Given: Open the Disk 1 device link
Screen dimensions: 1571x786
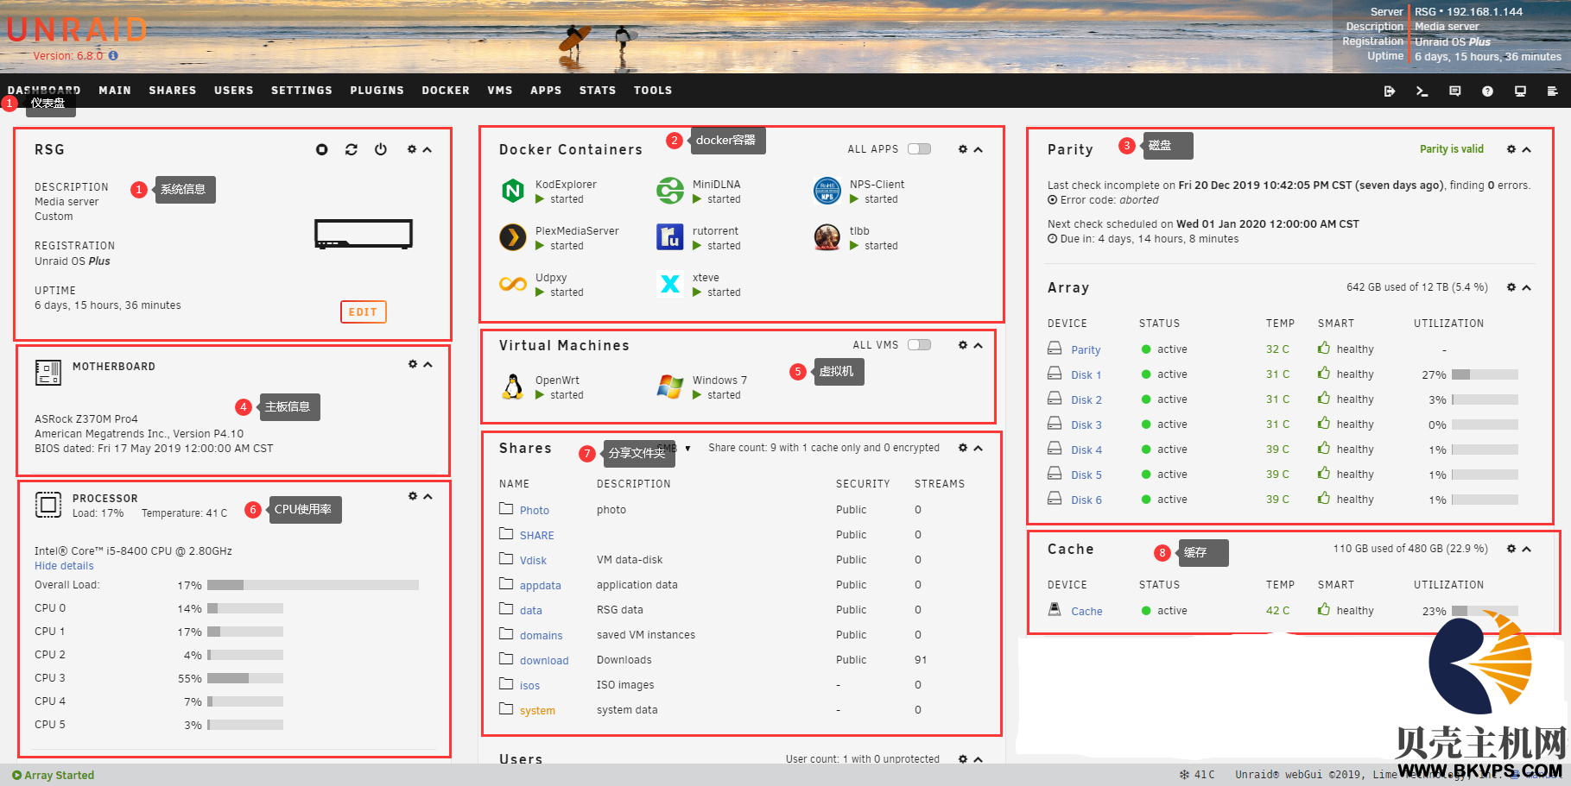Looking at the screenshot, I should point(1086,375).
